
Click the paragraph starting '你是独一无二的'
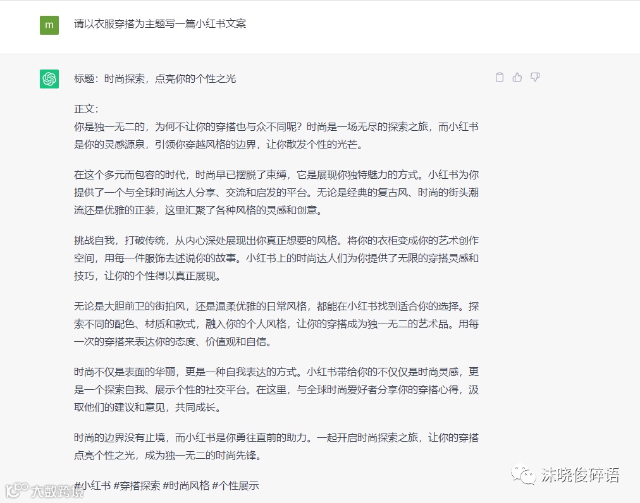276,135
